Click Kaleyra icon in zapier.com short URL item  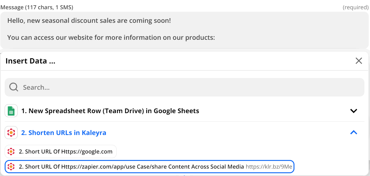point(11,167)
